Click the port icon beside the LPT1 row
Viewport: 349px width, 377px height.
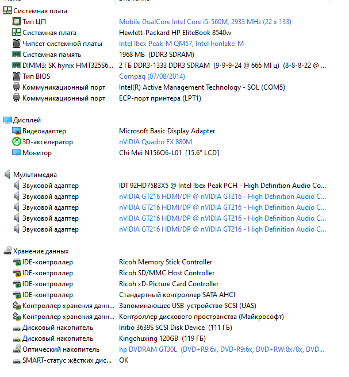(16, 98)
